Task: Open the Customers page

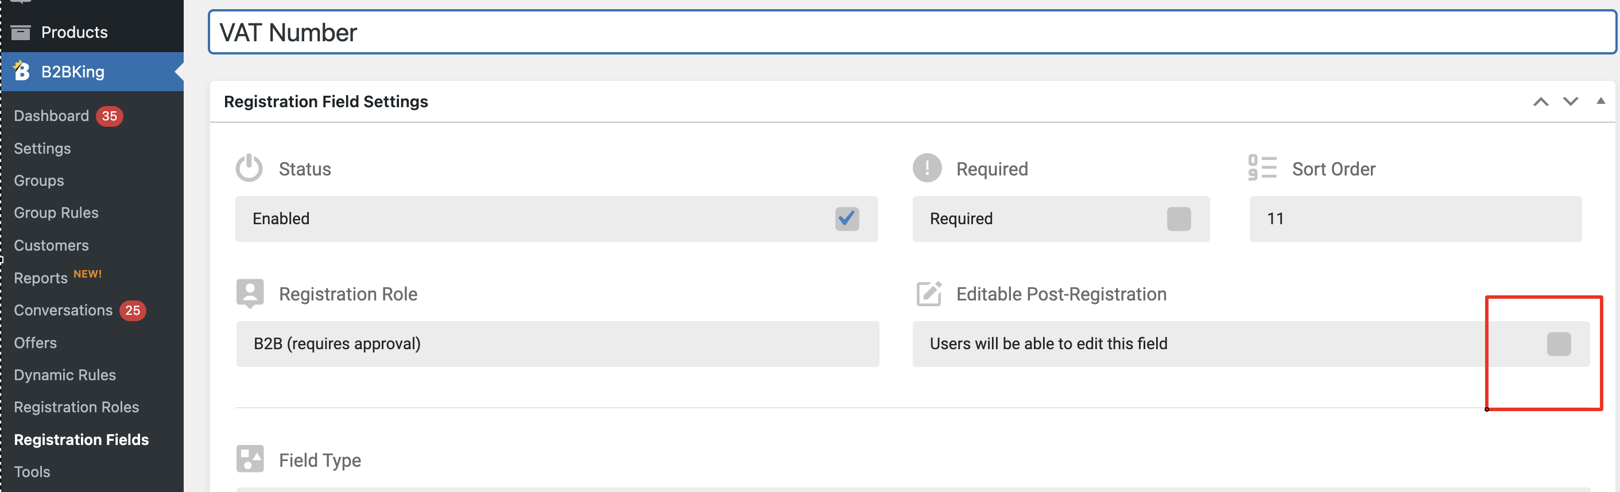Action: [51, 245]
